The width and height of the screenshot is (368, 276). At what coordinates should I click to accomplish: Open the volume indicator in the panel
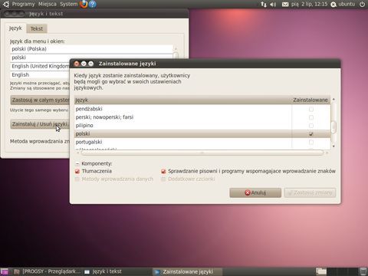pos(273,4)
